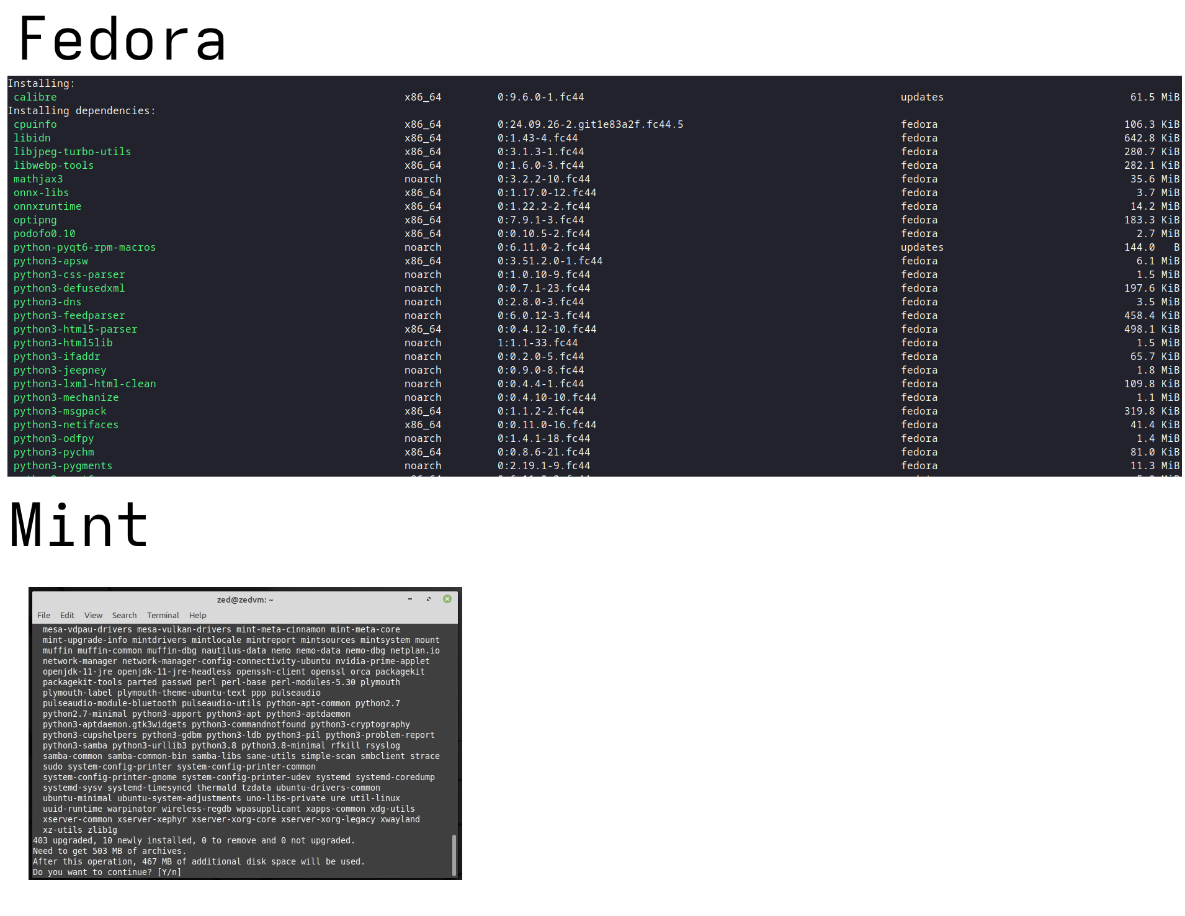The image size is (1185, 916).
Task: Click the Fedora heading text
Action: 123,38
